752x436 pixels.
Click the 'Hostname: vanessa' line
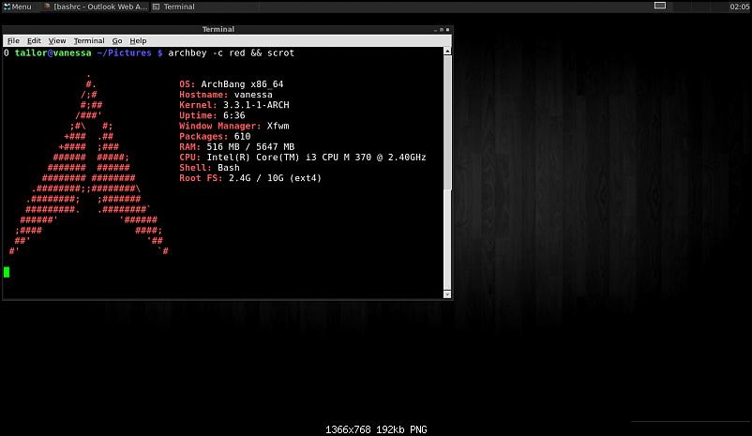(x=226, y=95)
